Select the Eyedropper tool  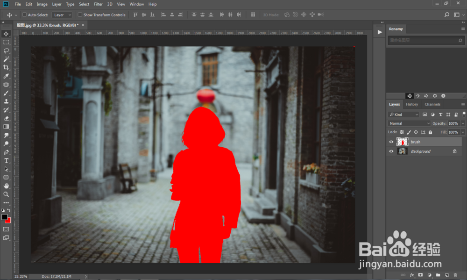tap(6, 76)
